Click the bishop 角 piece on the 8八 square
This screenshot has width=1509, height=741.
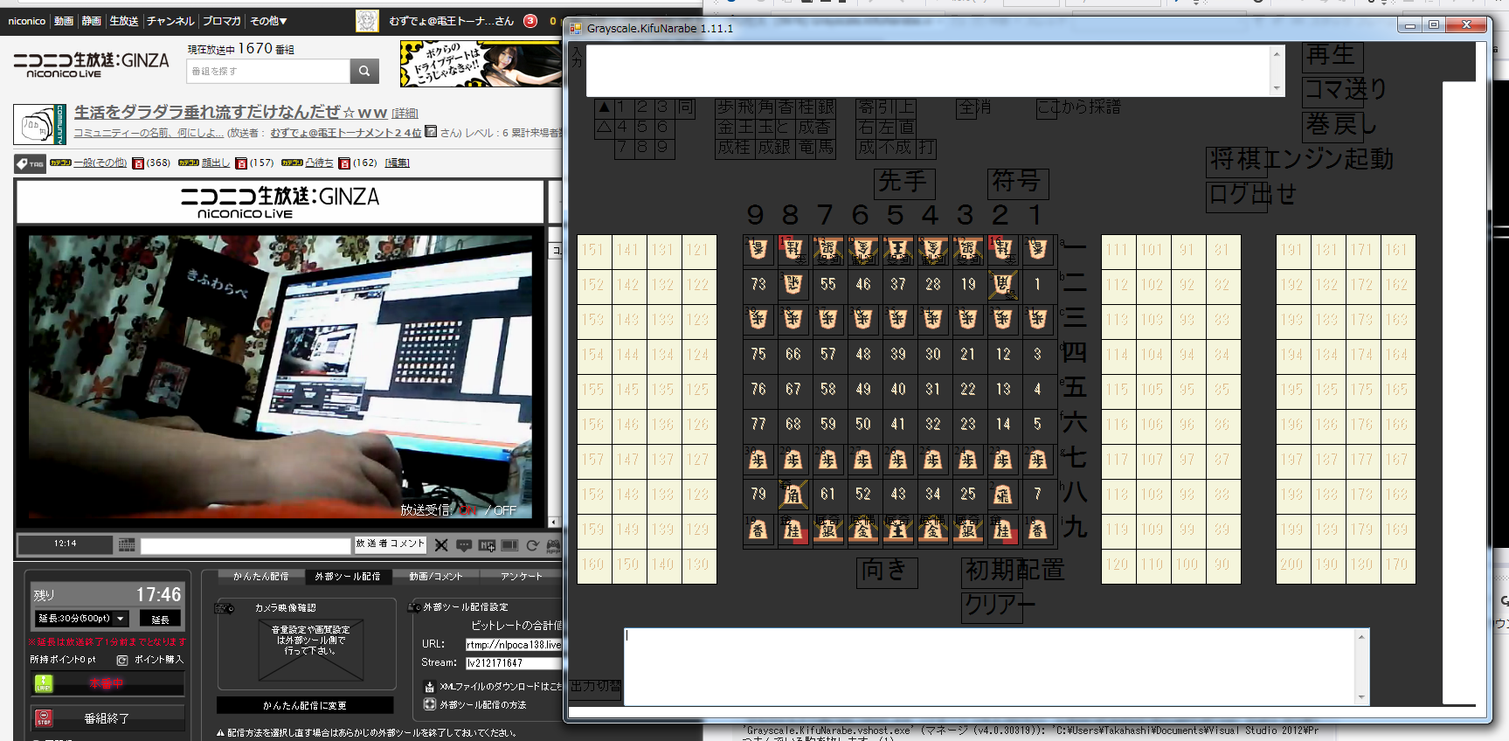click(x=793, y=495)
